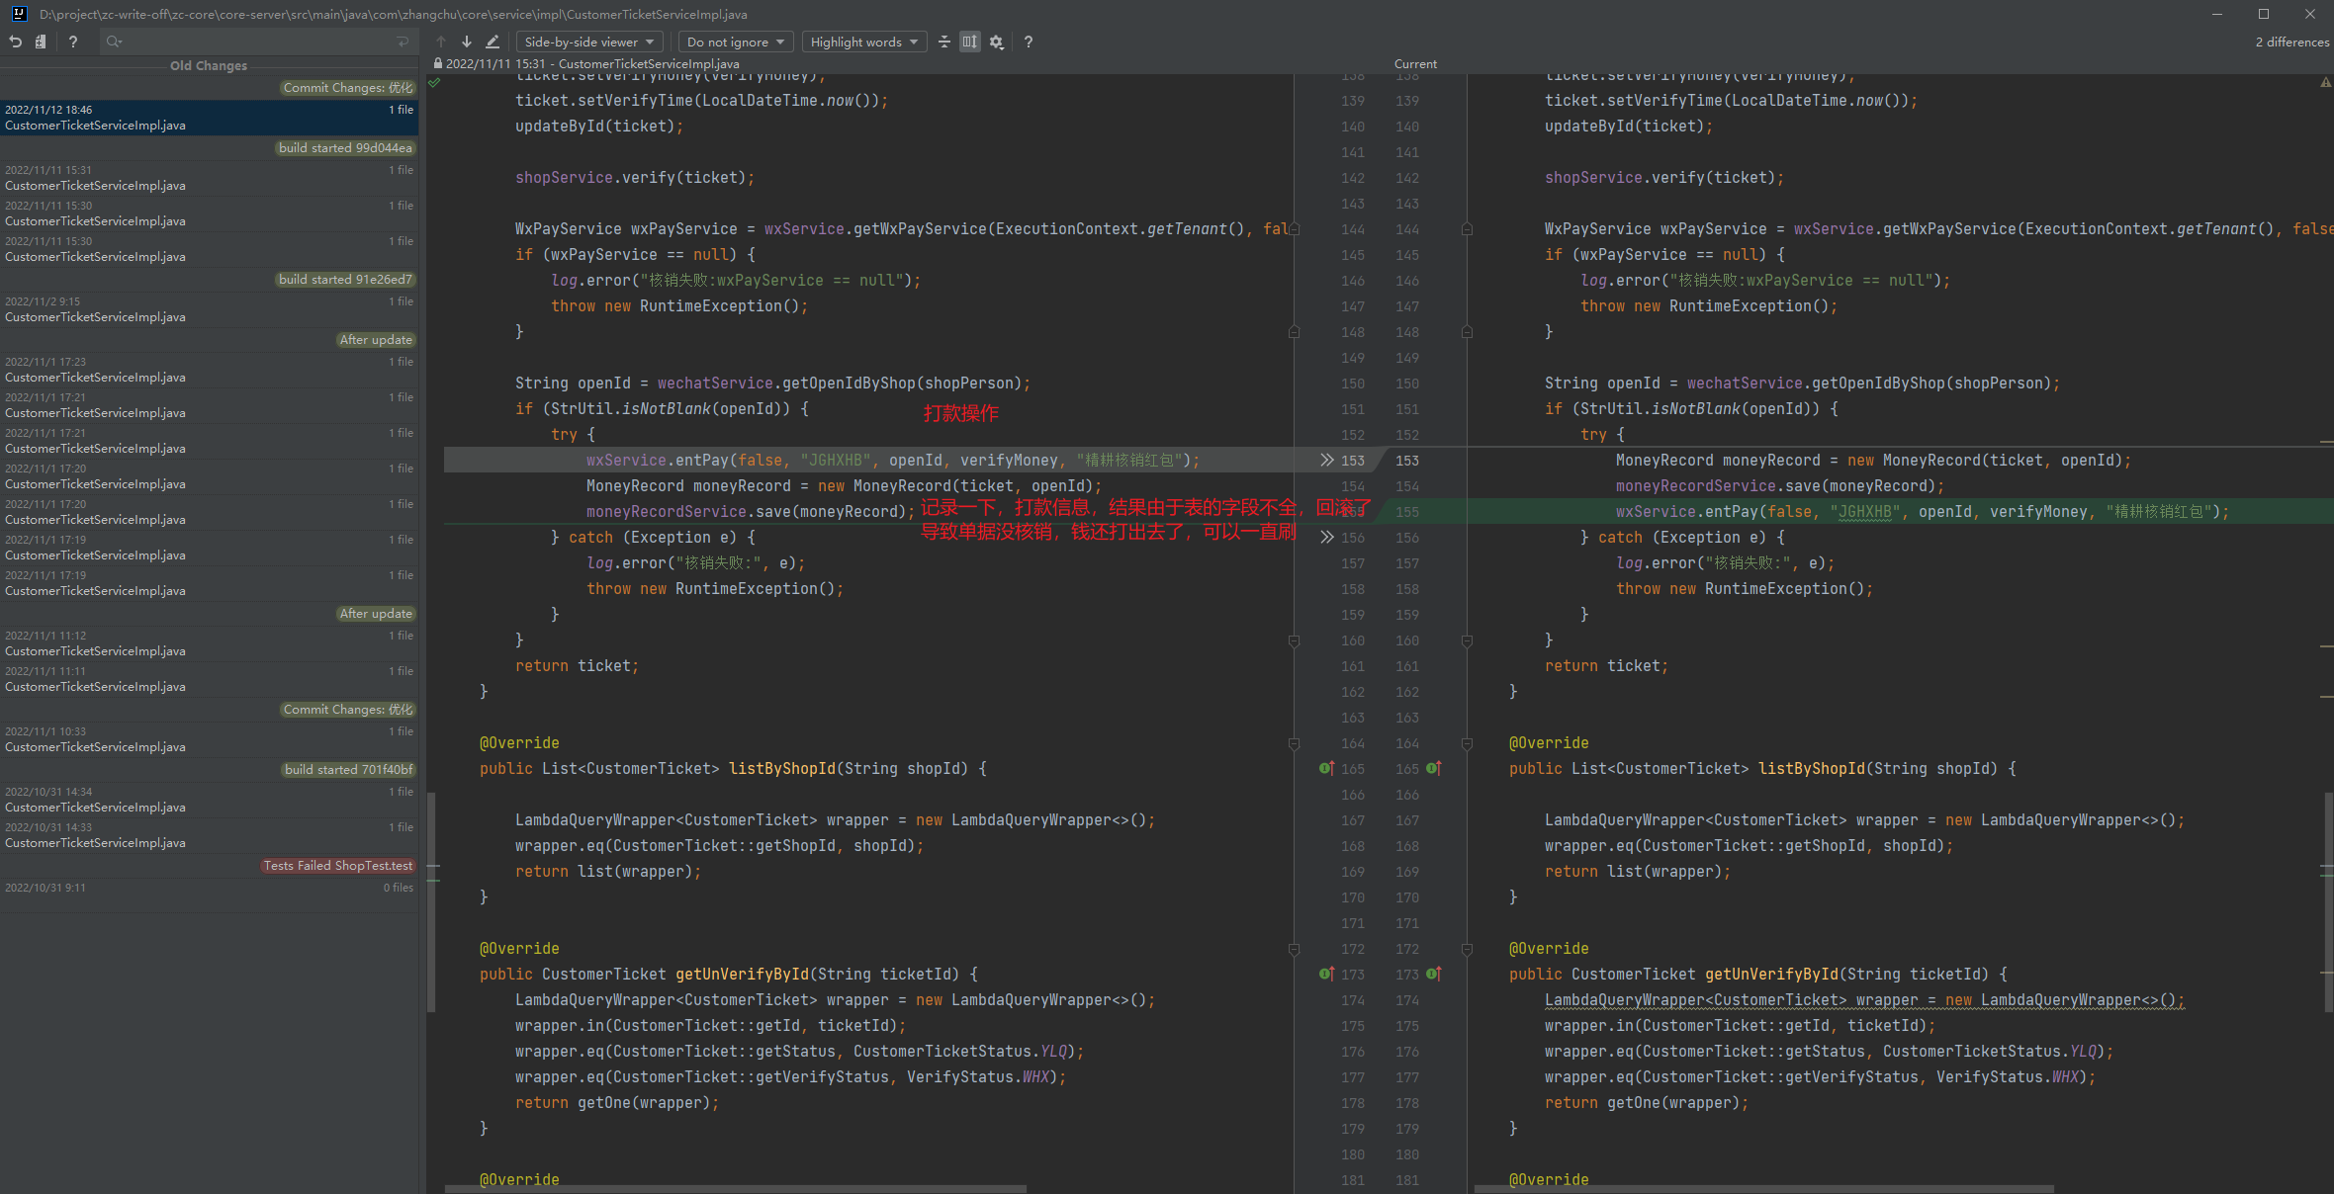
Task: Click the search field in history panel
Action: (x=257, y=42)
